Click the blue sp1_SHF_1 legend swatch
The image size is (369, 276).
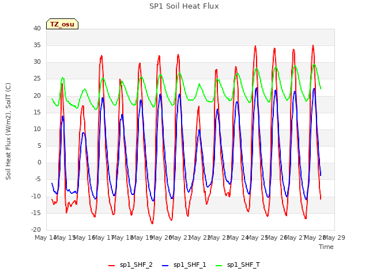(x=165, y=266)
